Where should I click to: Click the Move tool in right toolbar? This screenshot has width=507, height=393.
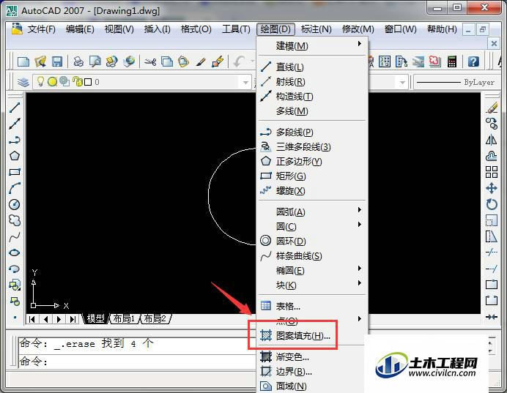point(492,188)
